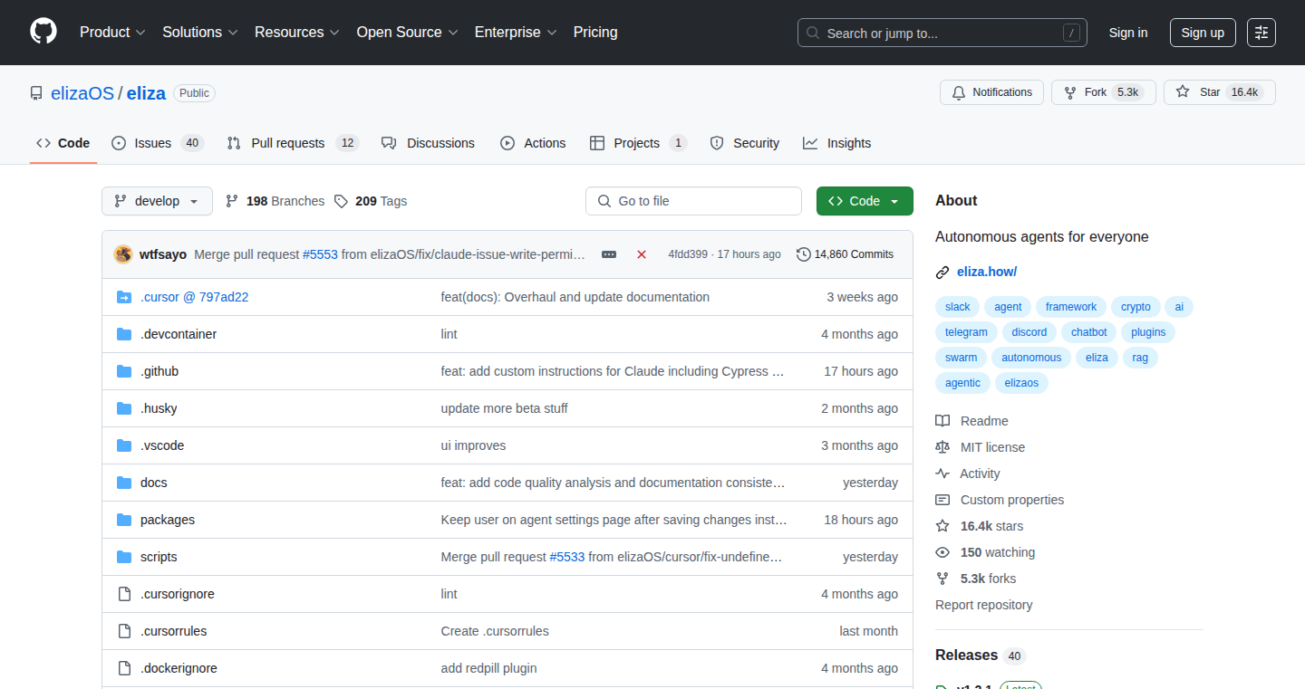Click in the Search or jump to field
1305x689 pixels.
pos(942,33)
